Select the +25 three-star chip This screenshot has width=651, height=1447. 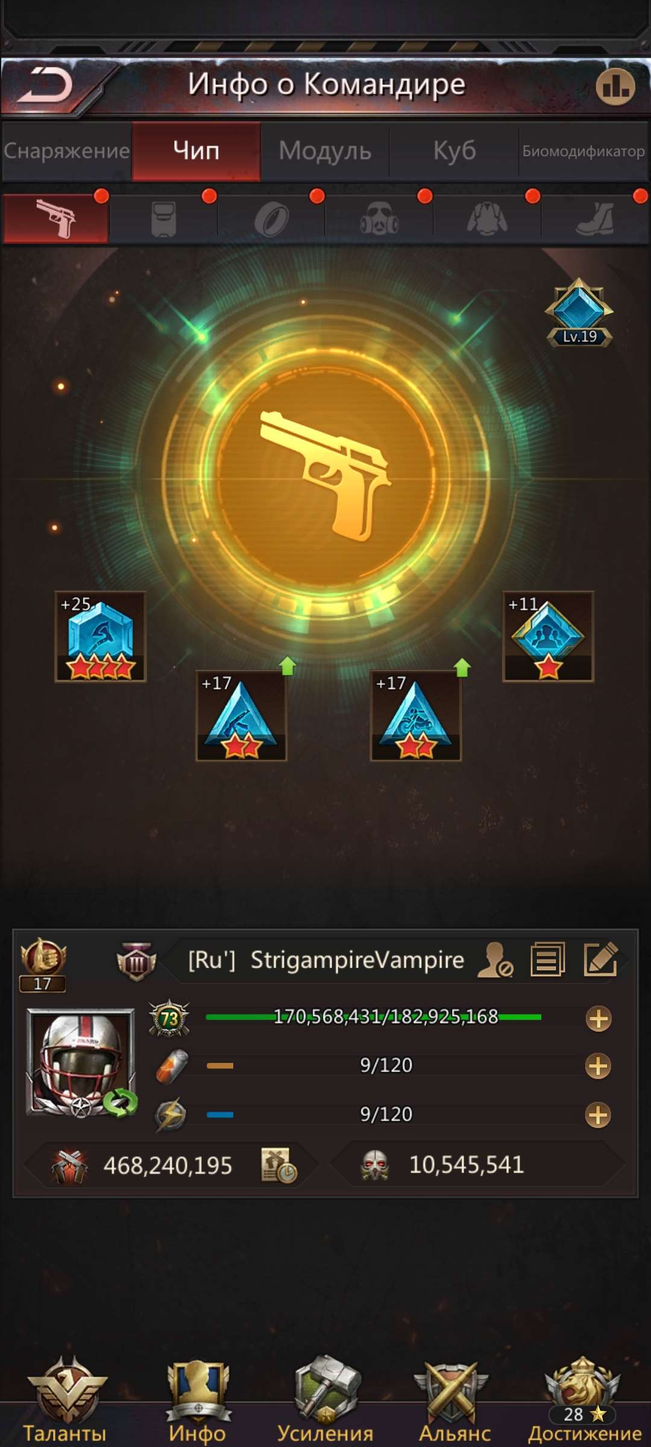tap(100, 637)
